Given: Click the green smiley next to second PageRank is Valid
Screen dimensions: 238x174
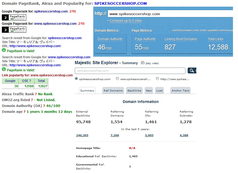Looking at the screenshot, I should coord(4,69).
